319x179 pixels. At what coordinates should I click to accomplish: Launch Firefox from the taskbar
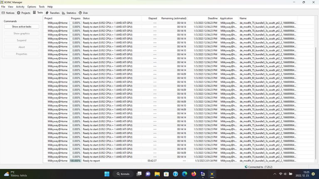coord(194,174)
